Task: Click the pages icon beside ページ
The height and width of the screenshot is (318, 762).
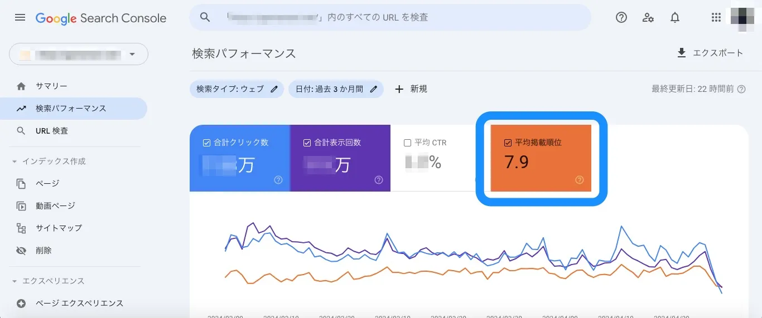Action: point(21,183)
